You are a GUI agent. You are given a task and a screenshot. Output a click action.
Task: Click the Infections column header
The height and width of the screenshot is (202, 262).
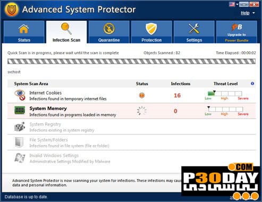pos(181,83)
